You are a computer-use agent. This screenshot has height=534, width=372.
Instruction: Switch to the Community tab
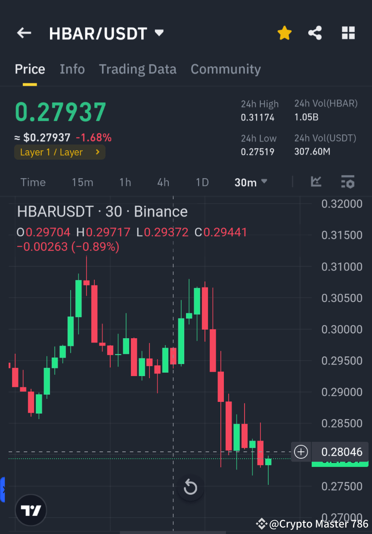tap(226, 69)
